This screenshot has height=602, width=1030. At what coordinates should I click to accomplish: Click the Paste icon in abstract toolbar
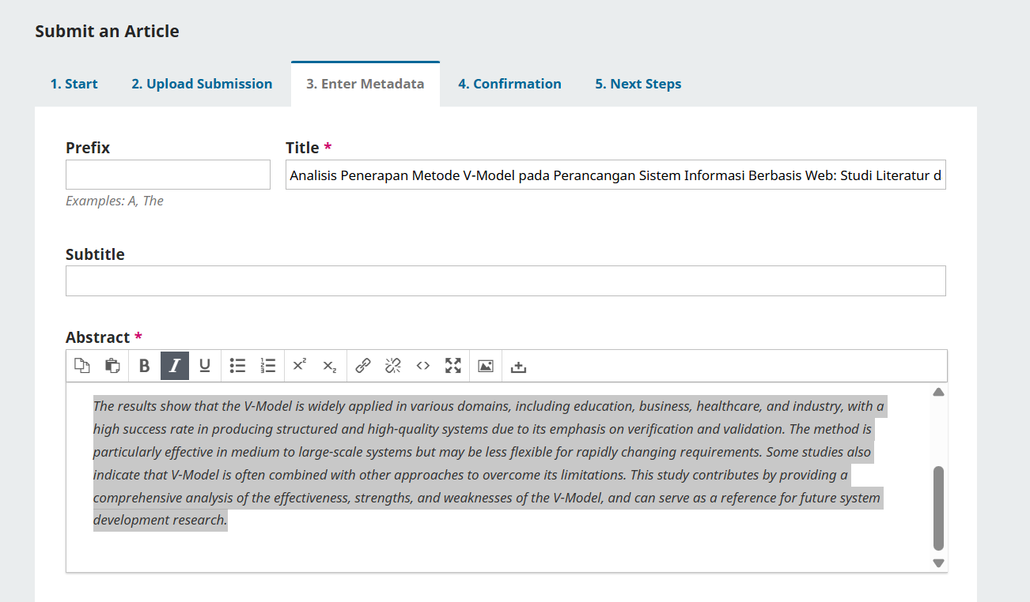112,366
